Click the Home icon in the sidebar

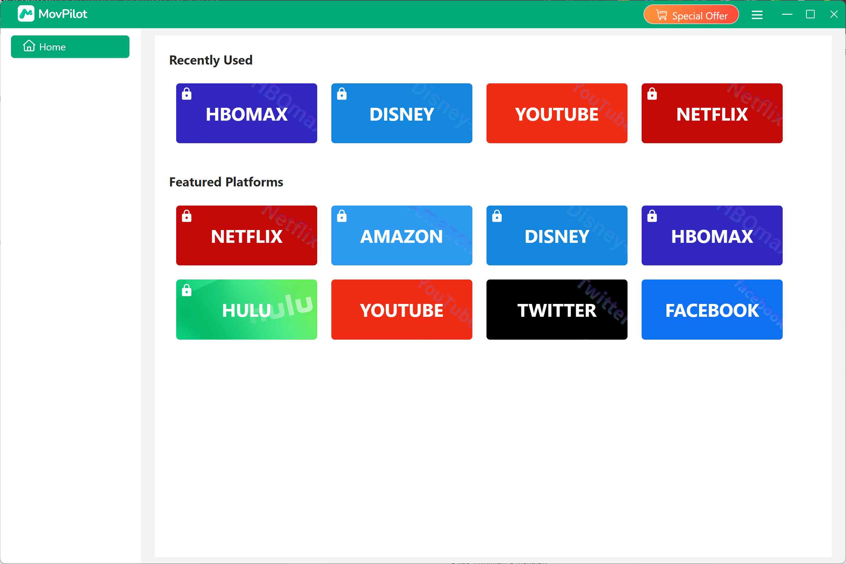tap(29, 46)
